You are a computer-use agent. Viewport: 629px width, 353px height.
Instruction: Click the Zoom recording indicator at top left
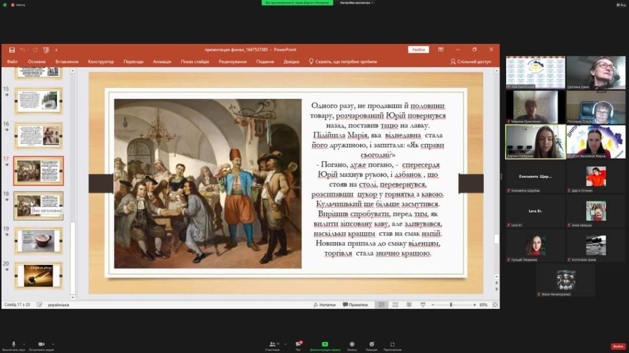tap(18, 5)
